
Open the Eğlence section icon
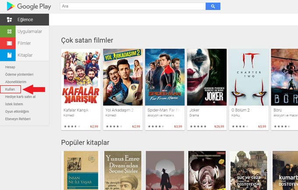point(9,20)
